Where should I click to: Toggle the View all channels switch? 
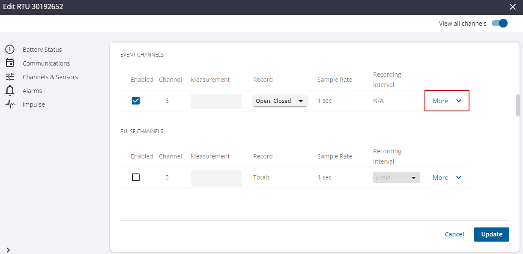(x=499, y=23)
